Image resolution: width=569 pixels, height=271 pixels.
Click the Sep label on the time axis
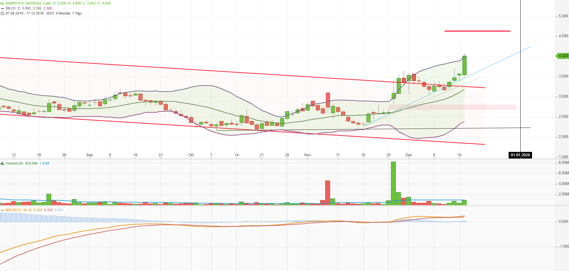[x=89, y=155]
